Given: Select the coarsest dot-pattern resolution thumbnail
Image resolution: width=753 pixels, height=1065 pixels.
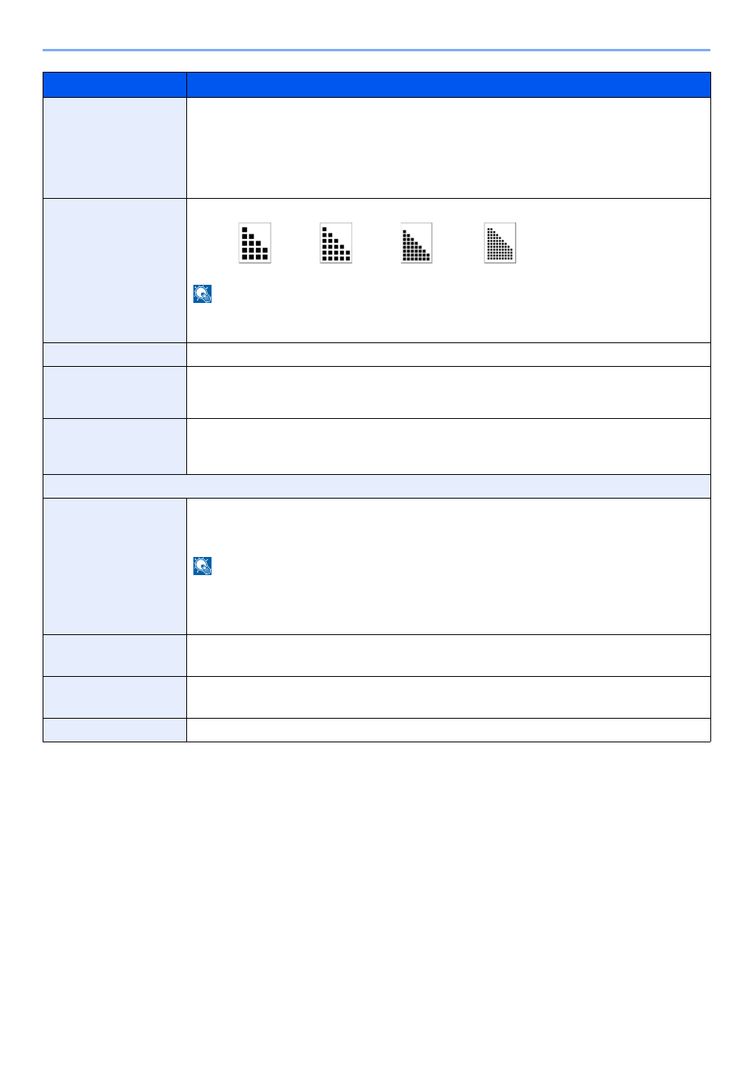Looking at the screenshot, I should 255,243.
